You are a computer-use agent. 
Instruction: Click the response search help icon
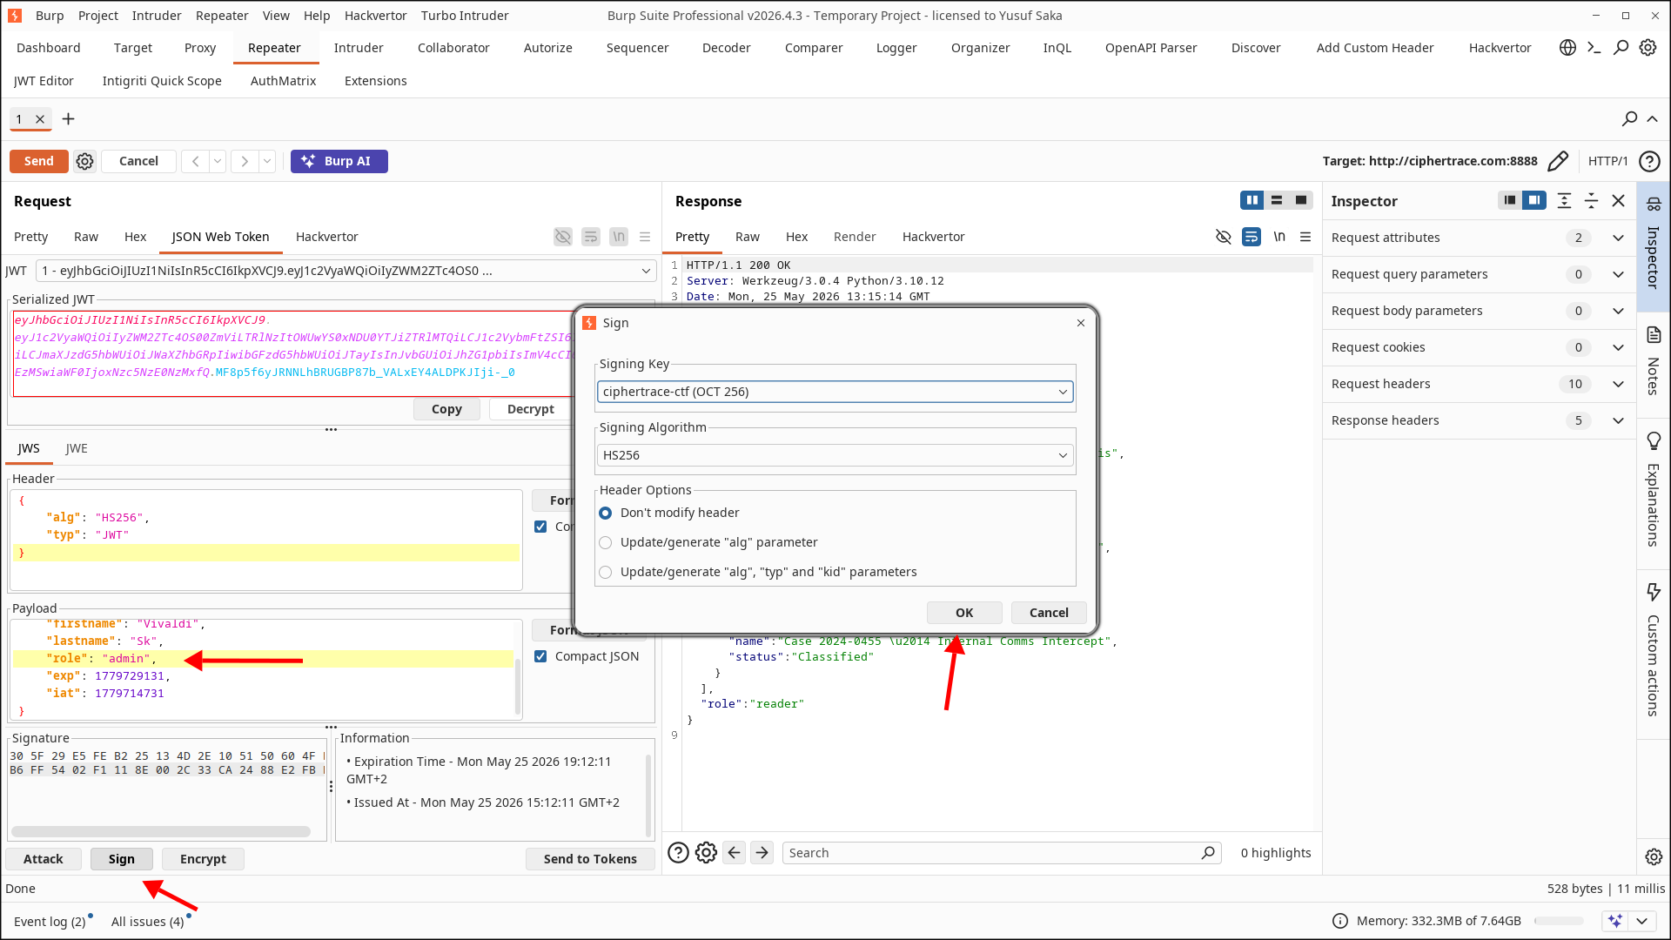[678, 853]
